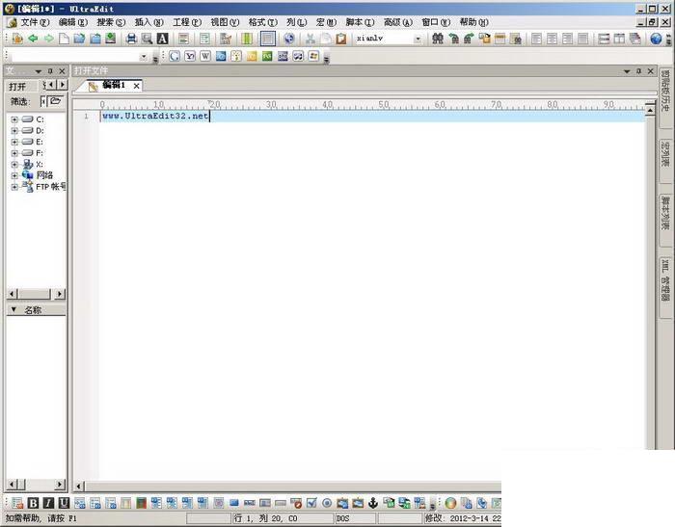The image size is (675, 527).
Task: Open the 高级 (Advanced) menu
Action: click(x=397, y=22)
